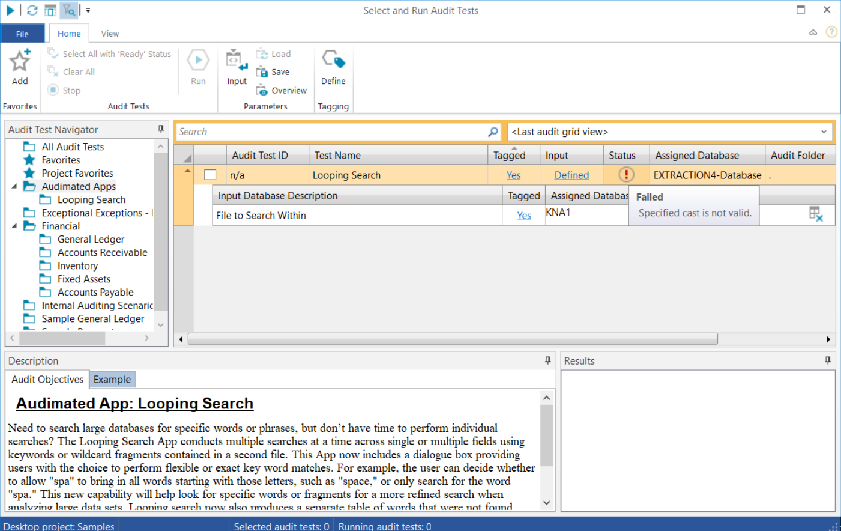The width and height of the screenshot is (841, 531).
Task: Open the parameters Overview
Action: [262, 91]
